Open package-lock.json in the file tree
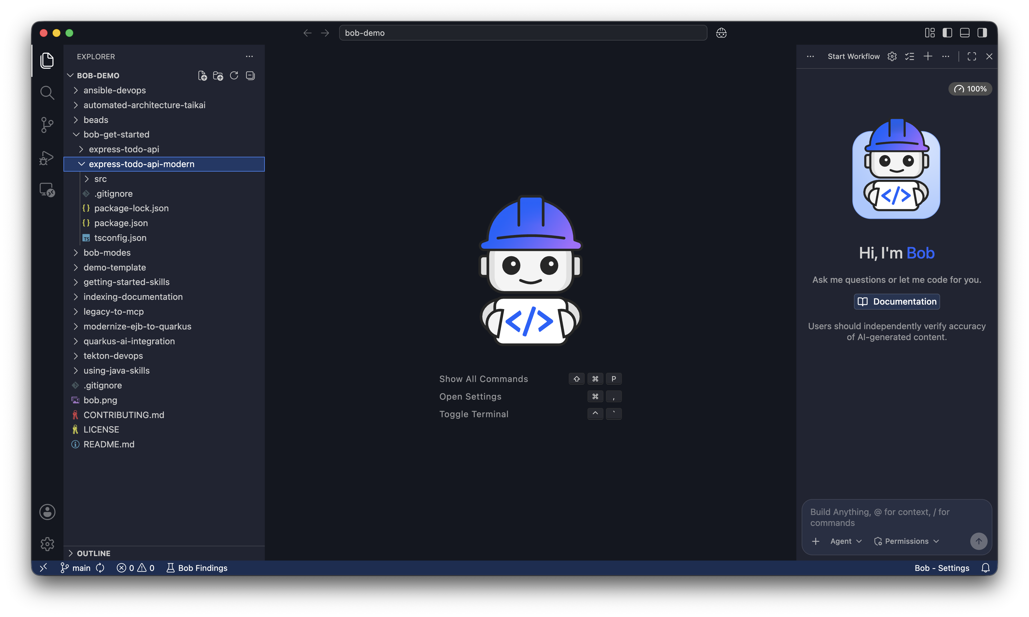Image resolution: width=1029 pixels, height=617 pixels. tap(164, 208)
